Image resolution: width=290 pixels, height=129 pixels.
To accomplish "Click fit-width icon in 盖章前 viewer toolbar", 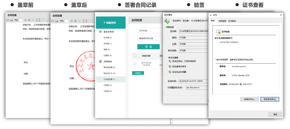I will 38,20.
